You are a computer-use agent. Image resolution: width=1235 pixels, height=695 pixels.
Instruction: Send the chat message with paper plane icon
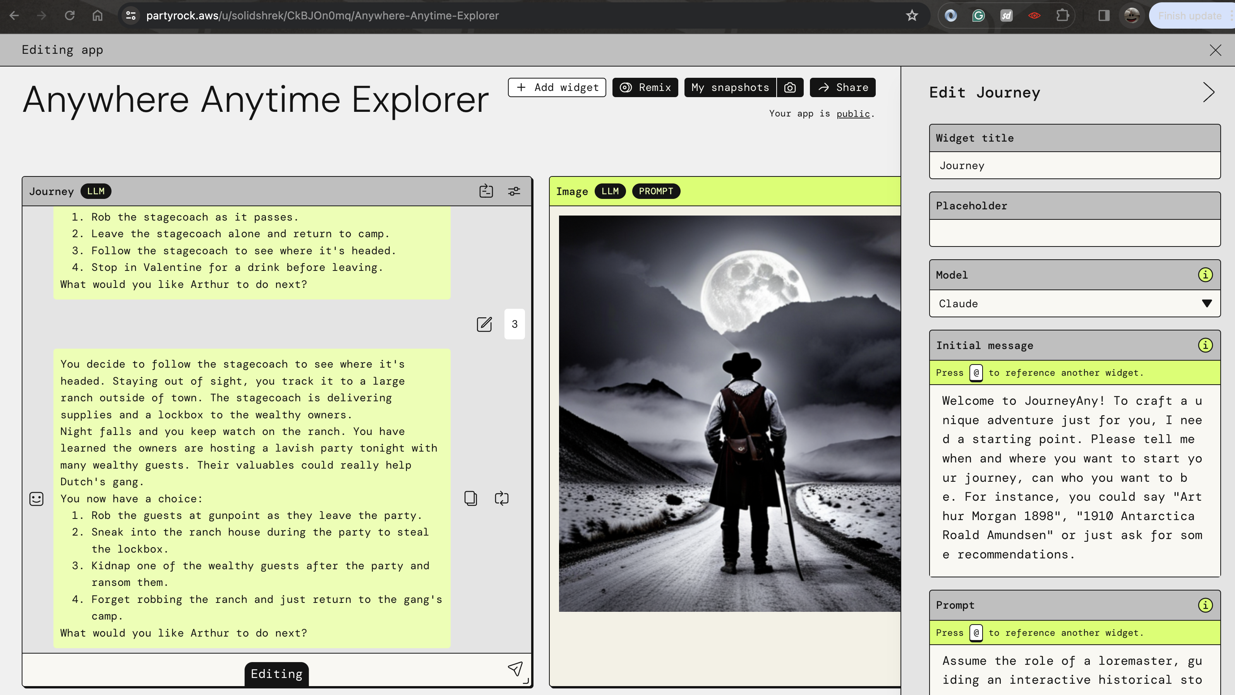pyautogui.click(x=515, y=669)
